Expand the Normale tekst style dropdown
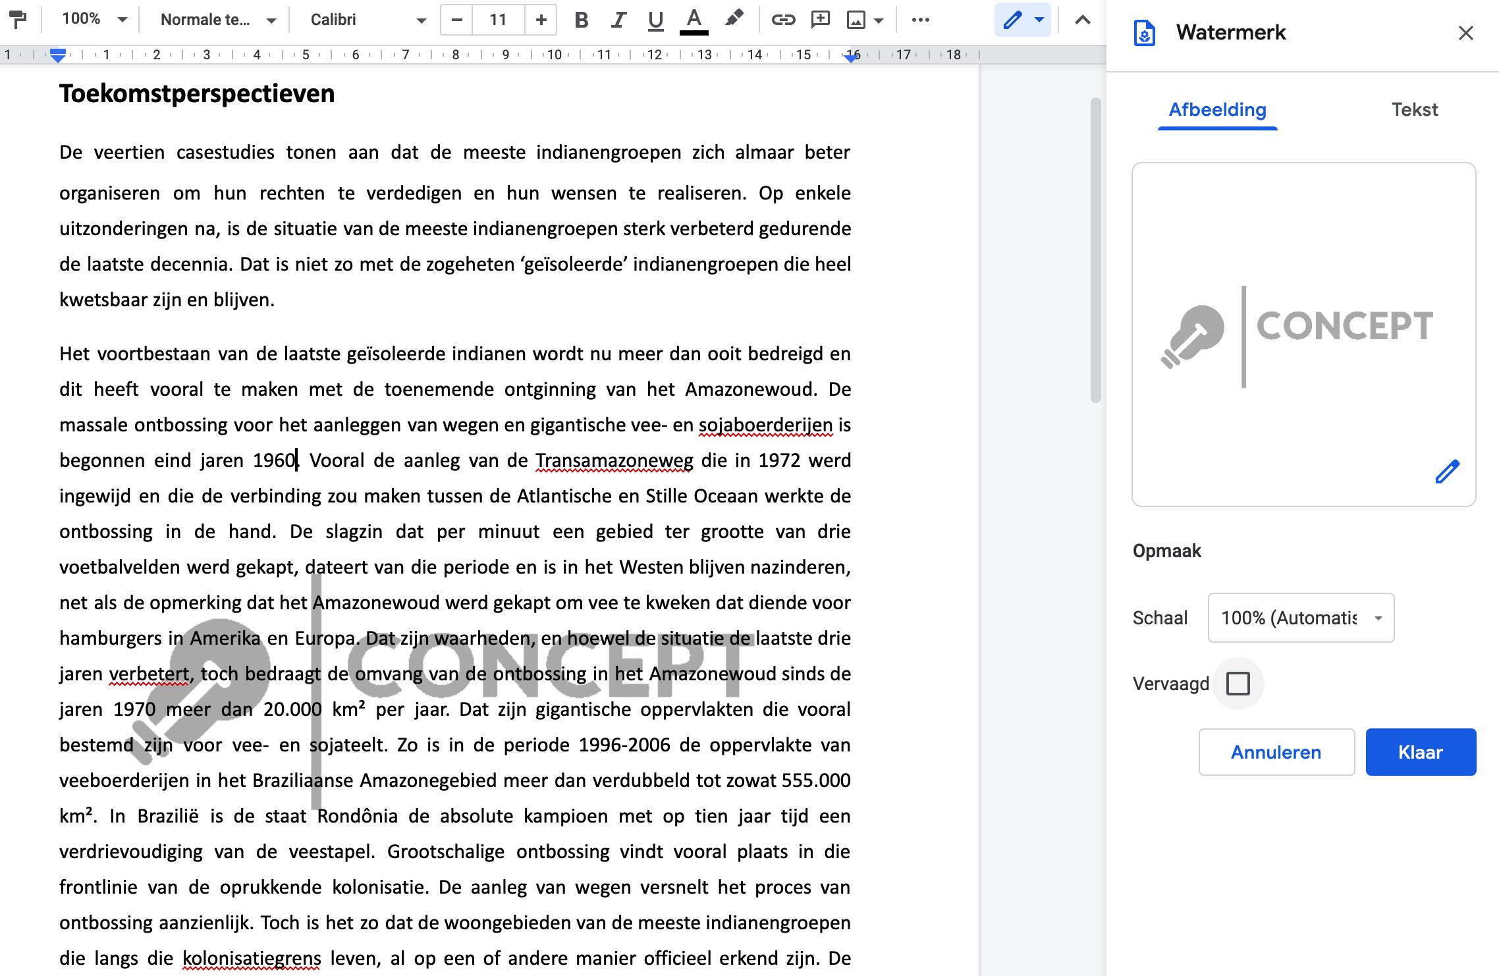Viewport: 1499px width, 976px height. tap(217, 20)
